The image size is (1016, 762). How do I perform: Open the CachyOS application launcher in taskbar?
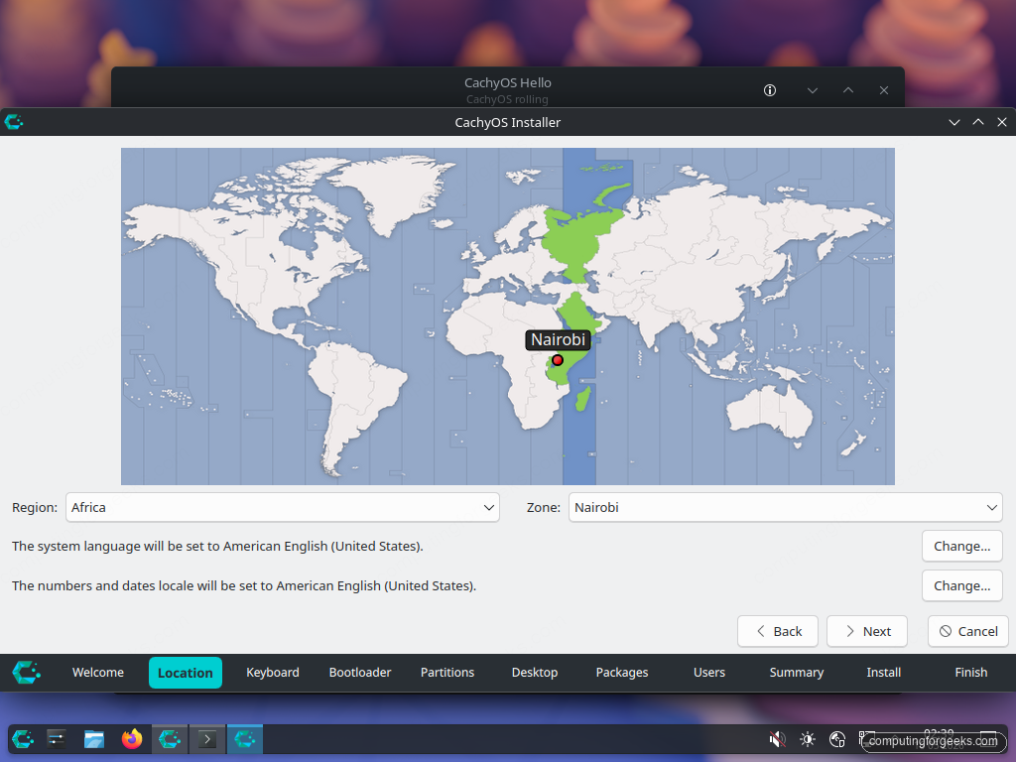click(x=23, y=739)
